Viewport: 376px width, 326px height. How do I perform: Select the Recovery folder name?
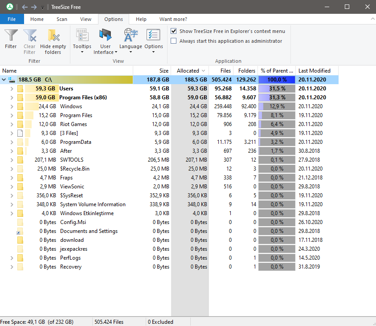(x=71, y=267)
